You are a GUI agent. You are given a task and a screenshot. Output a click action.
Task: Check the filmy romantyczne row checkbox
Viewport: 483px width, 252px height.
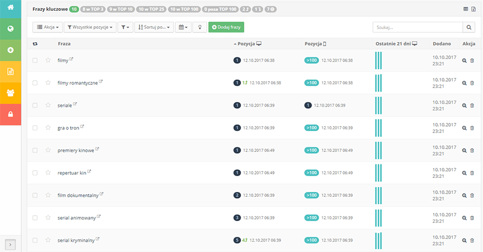(x=35, y=83)
